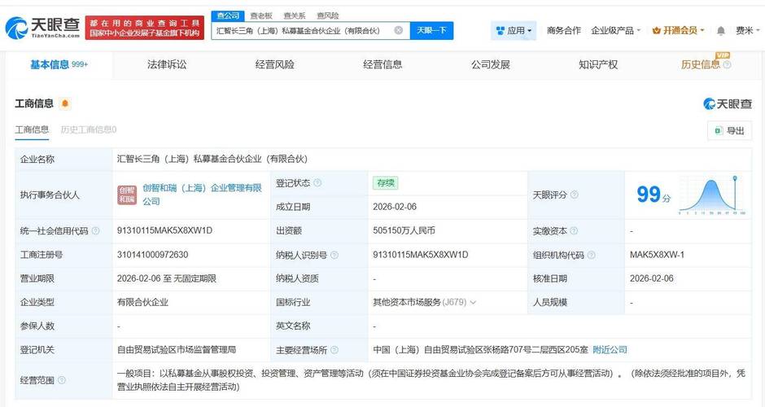Open the 法律诉讼 tab

pos(167,65)
